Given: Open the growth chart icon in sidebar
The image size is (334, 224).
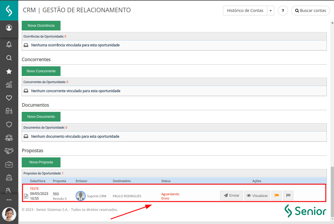Looking at the screenshot, I should [9, 85].
